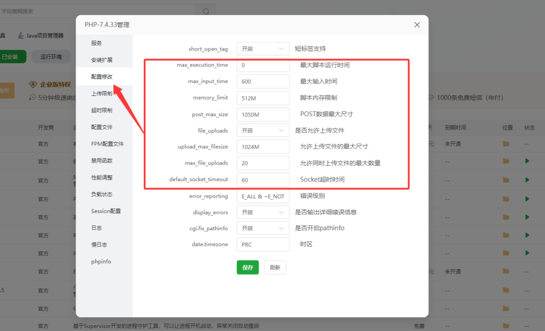The height and width of the screenshot is (331, 545).
Task: Open the 慢日志 tab
Action: (104, 244)
